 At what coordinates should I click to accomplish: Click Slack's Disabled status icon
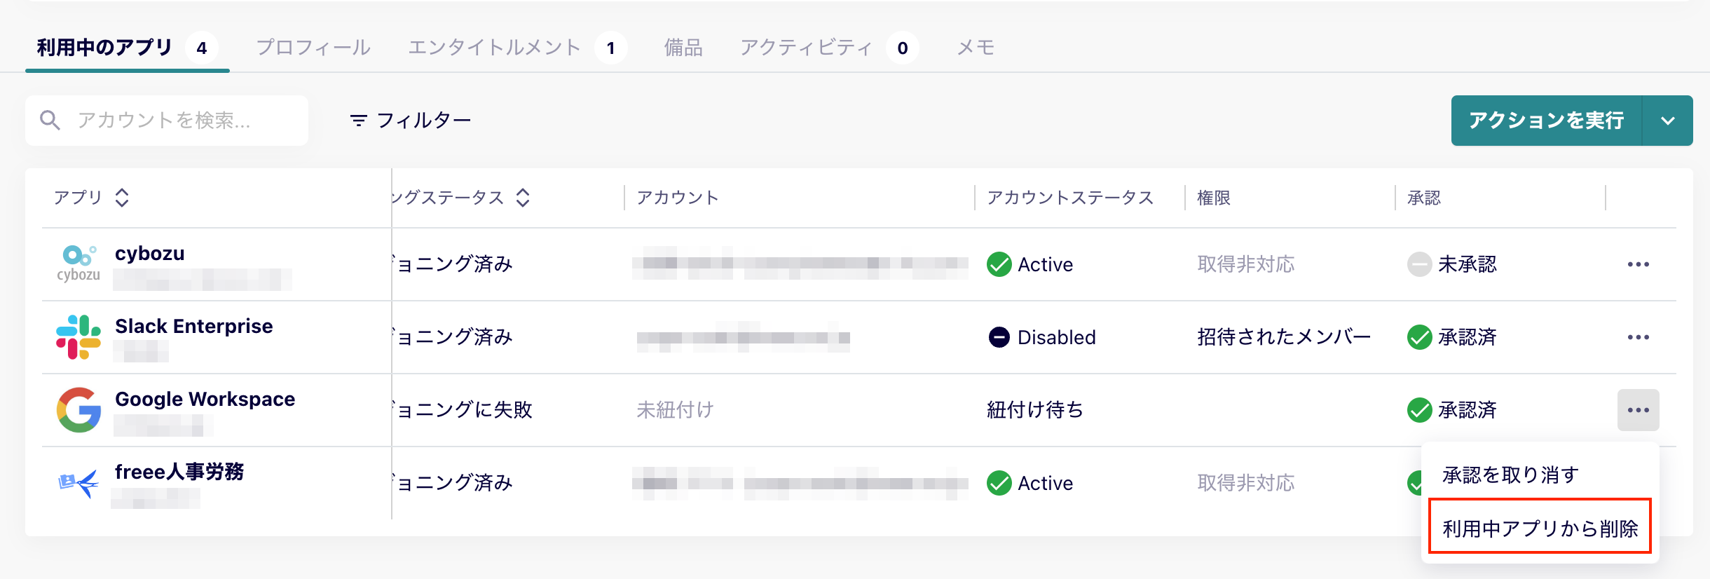pos(999,337)
